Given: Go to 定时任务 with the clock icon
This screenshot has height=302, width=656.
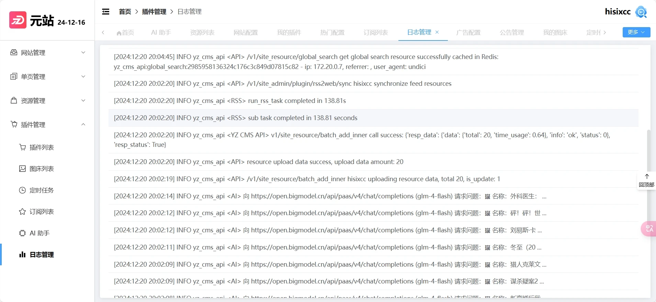Looking at the screenshot, I should coord(42,190).
